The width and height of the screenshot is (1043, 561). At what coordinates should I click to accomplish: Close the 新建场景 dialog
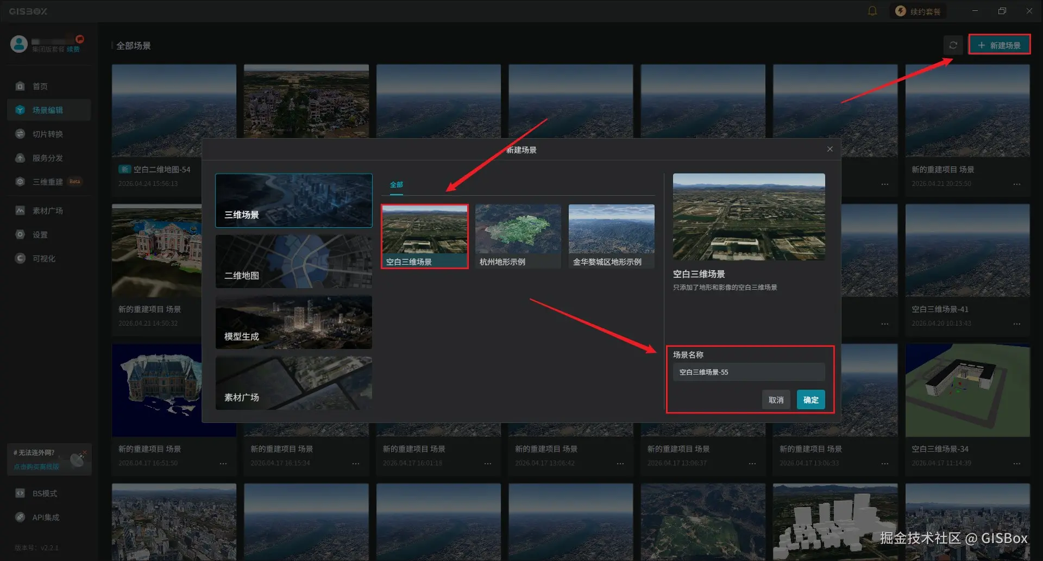[830, 149]
